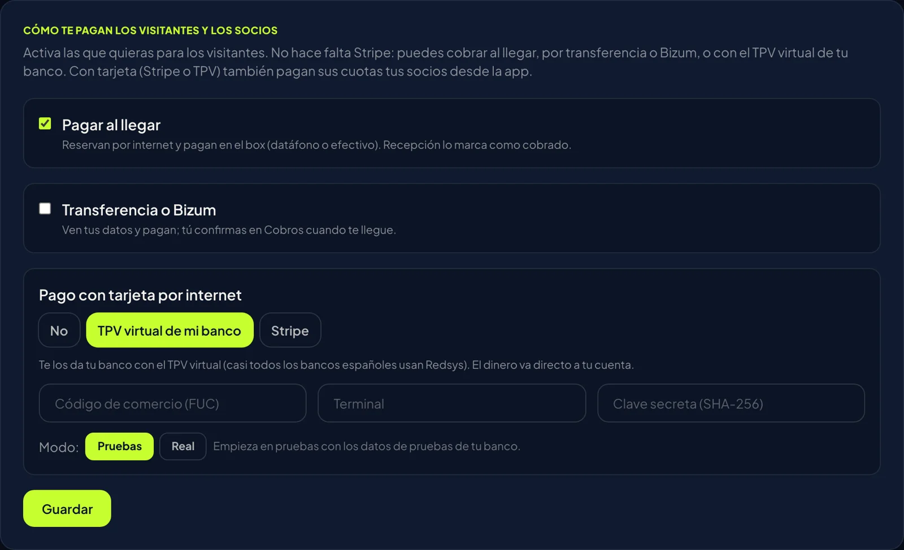Set mode to Real

pos(183,446)
